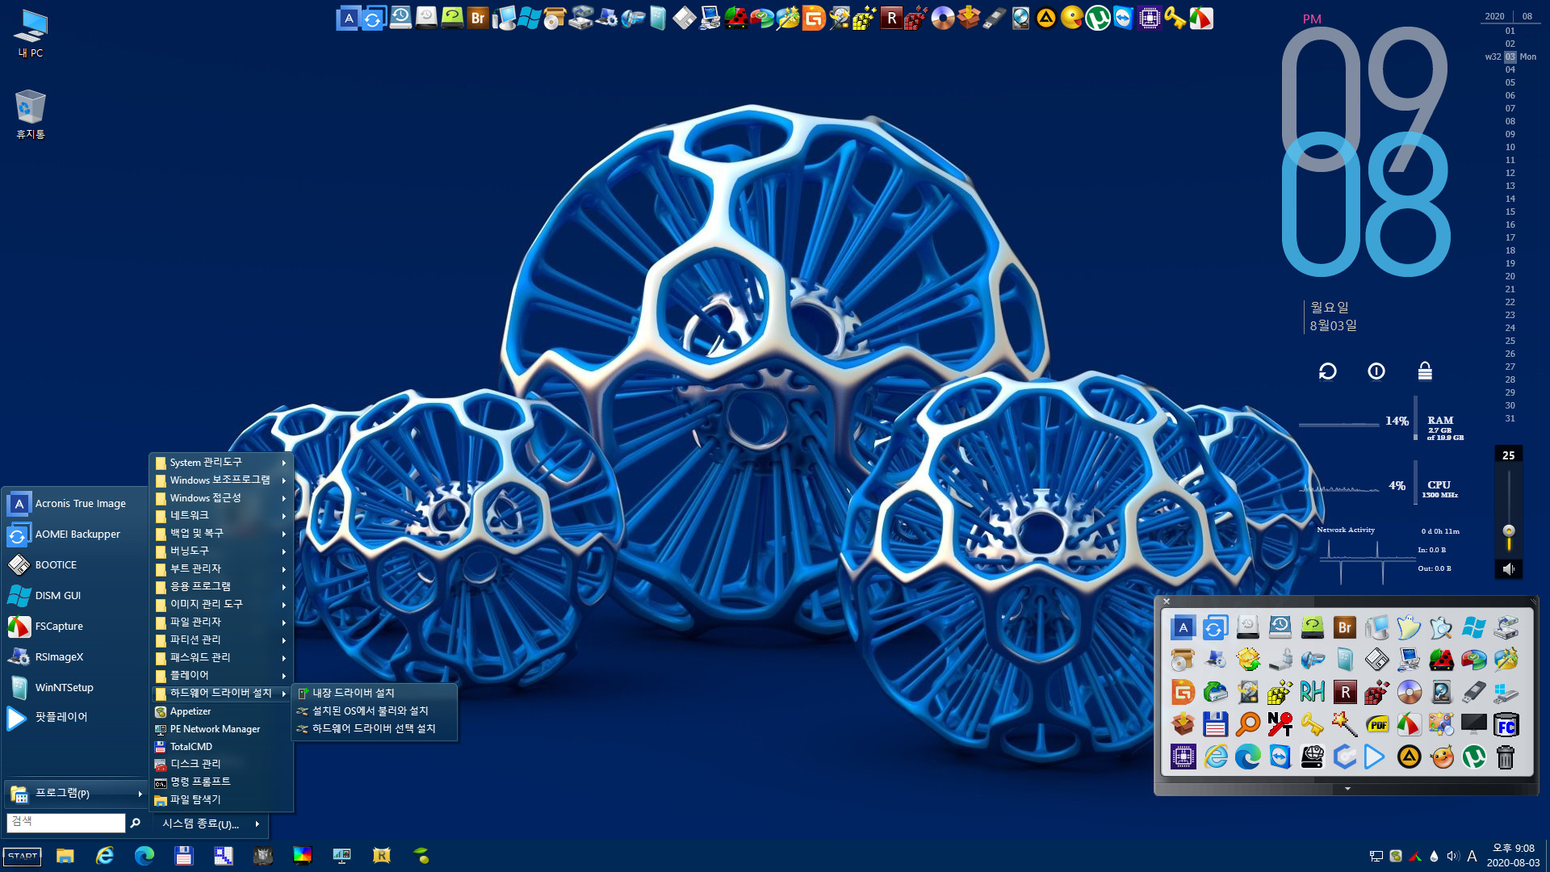The width and height of the screenshot is (1550, 872).
Task: Open File Explorer from the taskbar
Action: pyautogui.click(x=65, y=856)
